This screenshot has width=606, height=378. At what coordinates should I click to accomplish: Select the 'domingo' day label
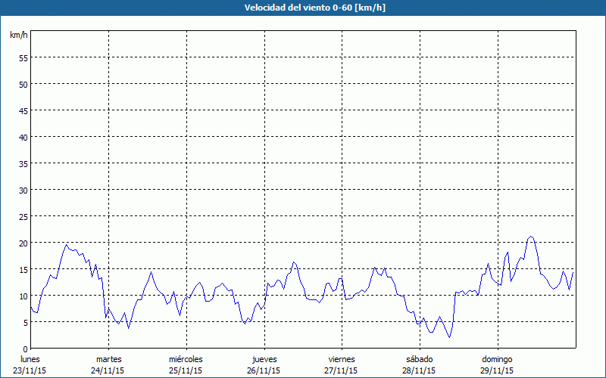point(497,359)
